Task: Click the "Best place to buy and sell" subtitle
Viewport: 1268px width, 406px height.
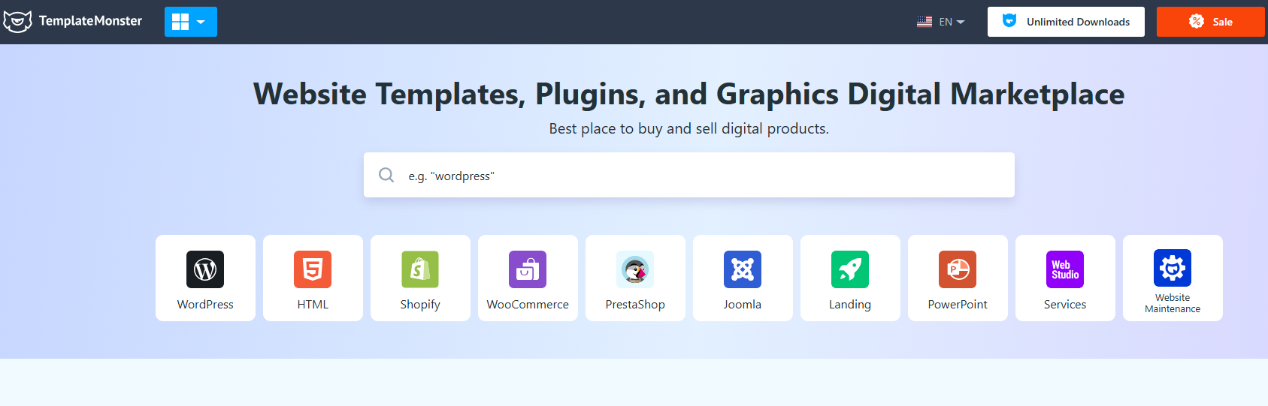Action: (689, 129)
